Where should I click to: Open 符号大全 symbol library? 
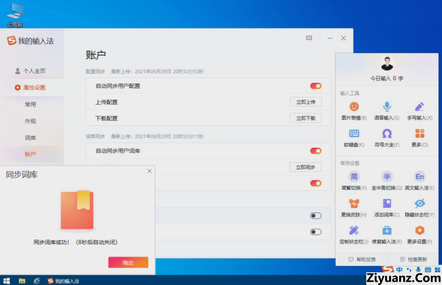coord(386,134)
